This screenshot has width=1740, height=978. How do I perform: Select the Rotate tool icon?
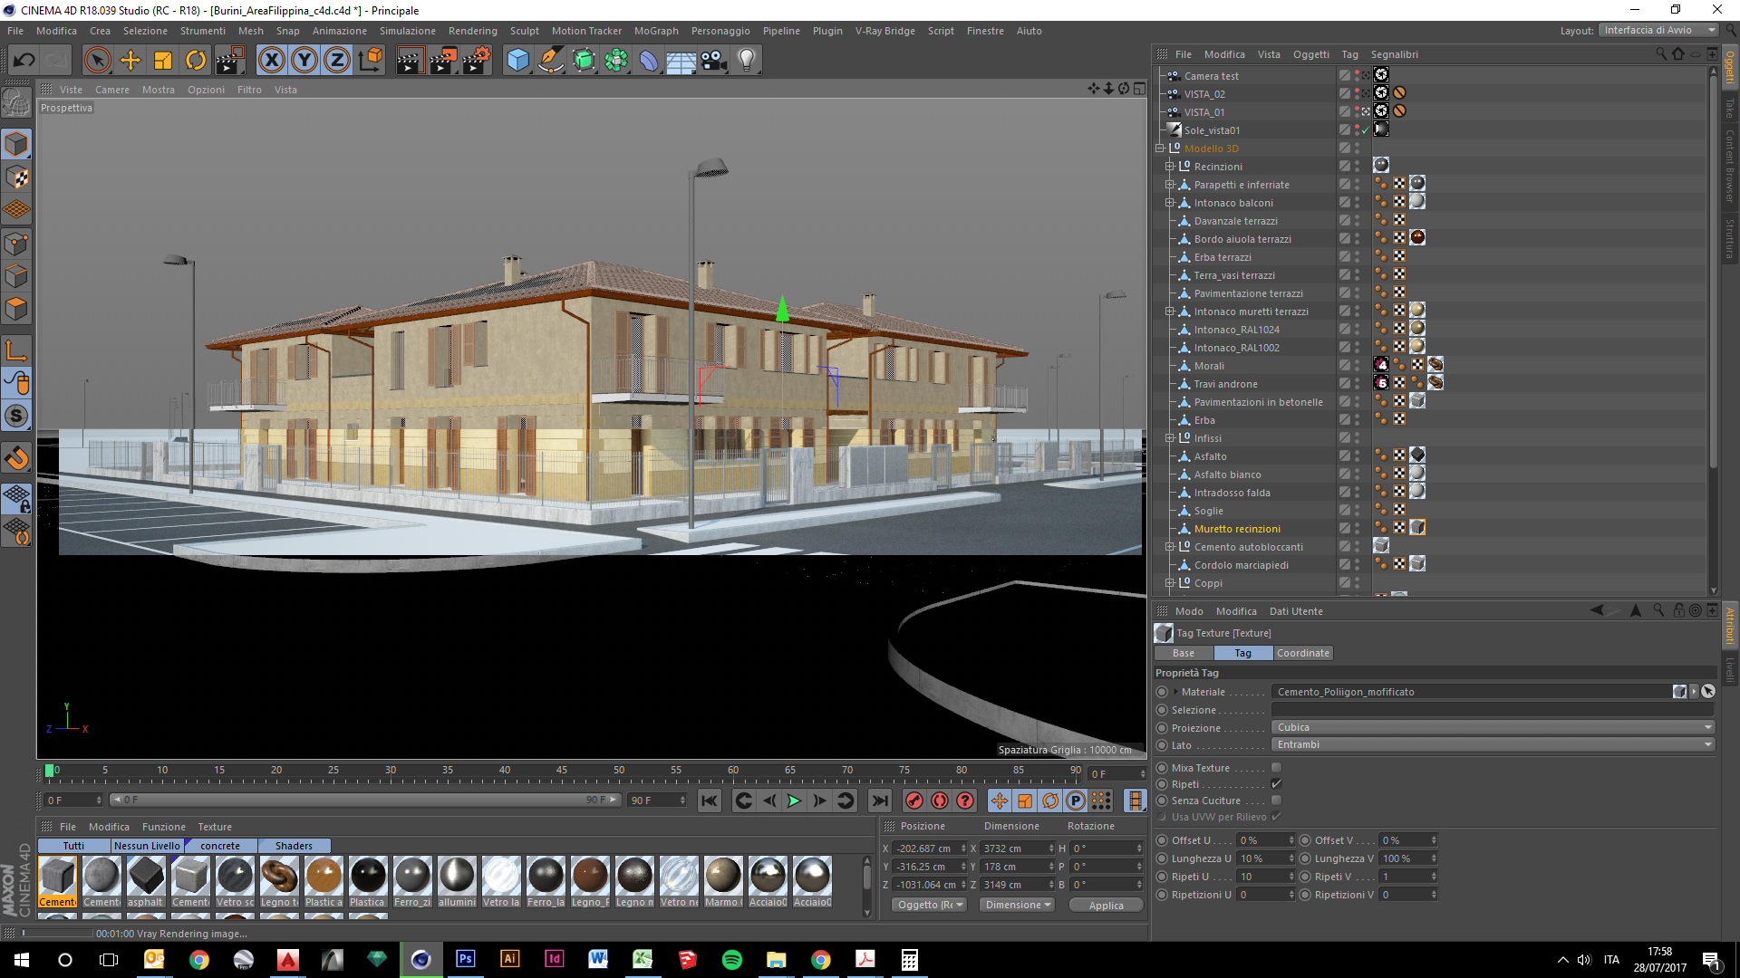[x=196, y=61]
